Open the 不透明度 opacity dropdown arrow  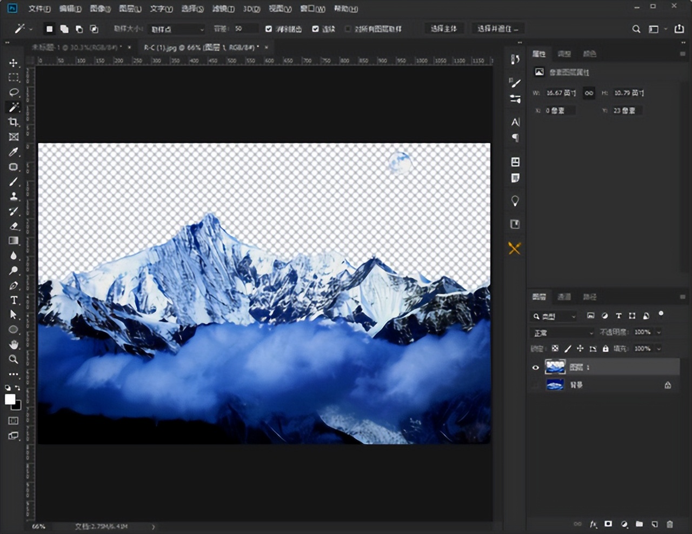point(658,332)
